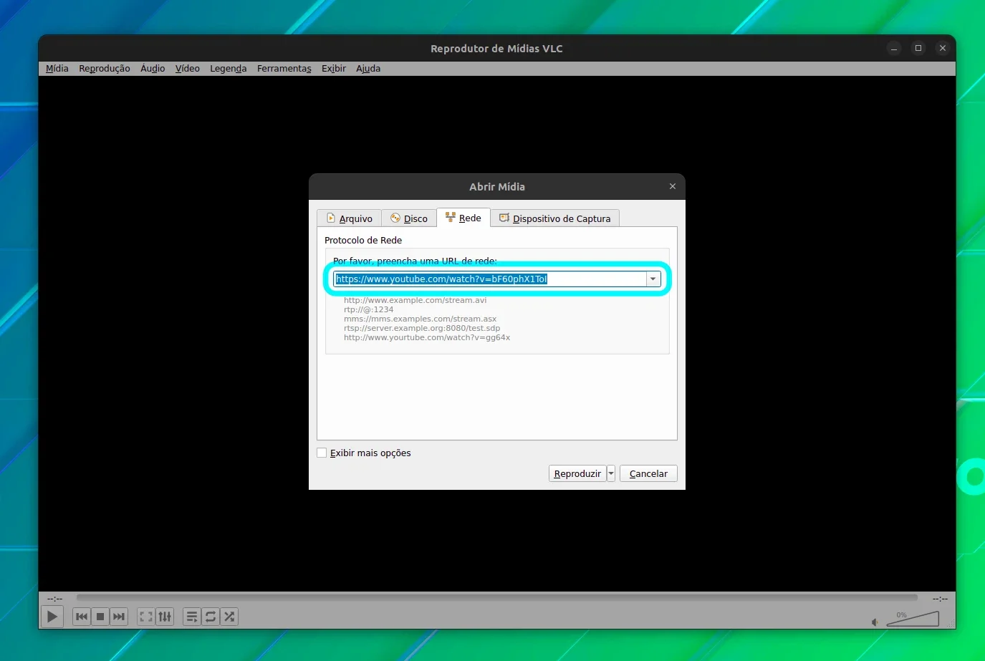The height and width of the screenshot is (661, 985).
Task: Click example text http://www.example.com/stream.avi
Action: [x=415, y=300]
